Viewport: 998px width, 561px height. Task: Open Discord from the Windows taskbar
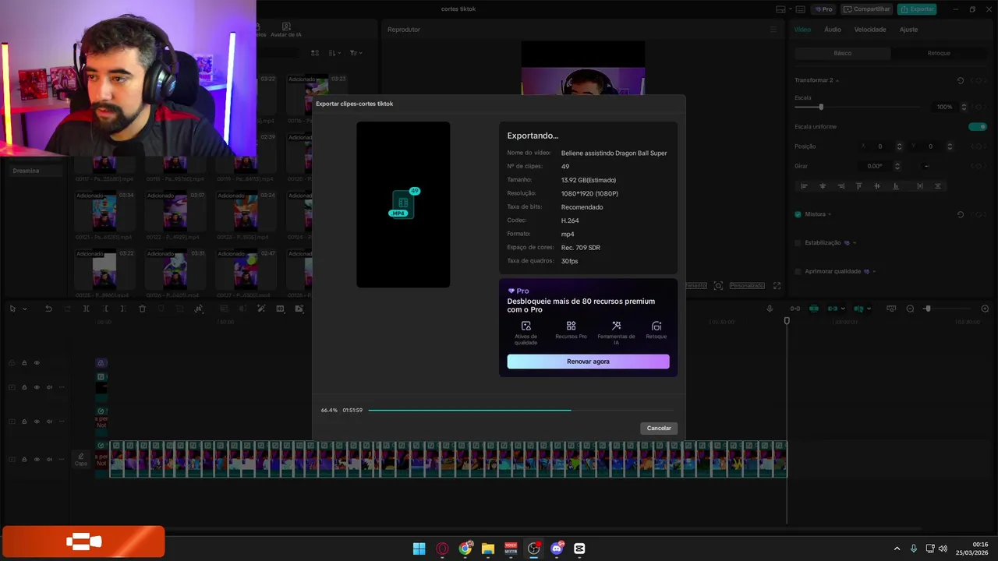(x=557, y=549)
